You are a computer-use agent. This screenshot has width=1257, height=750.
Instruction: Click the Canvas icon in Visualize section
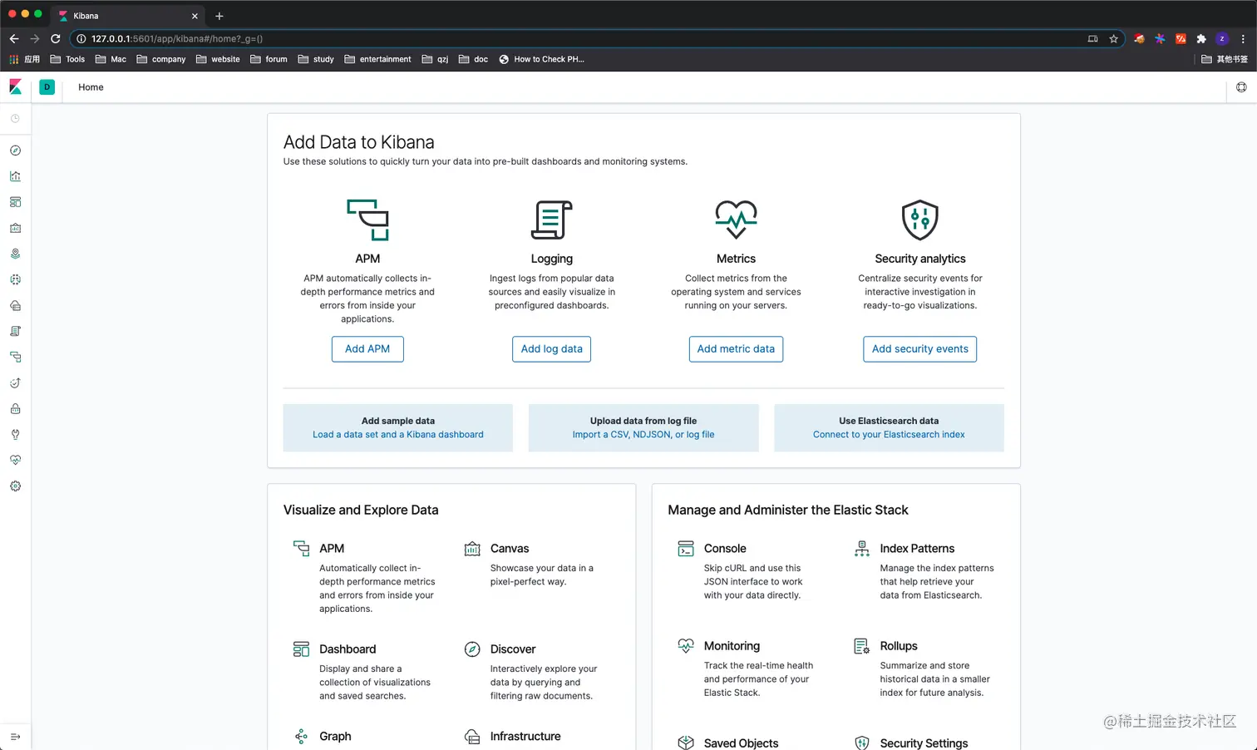click(x=472, y=549)
